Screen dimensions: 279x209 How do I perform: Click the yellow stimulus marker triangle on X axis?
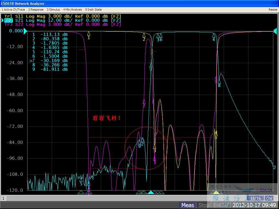(x=216, y=192)
